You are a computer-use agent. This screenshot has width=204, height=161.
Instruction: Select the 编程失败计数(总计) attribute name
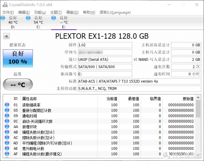38,132
